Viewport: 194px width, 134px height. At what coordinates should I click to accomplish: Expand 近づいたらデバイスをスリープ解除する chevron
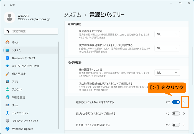[184, 114]
